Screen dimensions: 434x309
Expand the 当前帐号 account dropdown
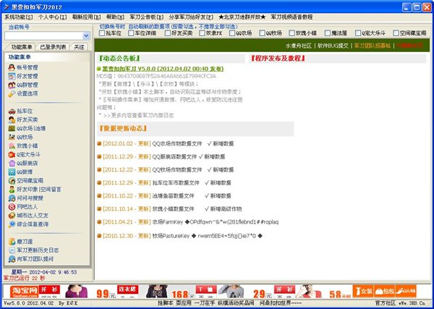coord(86,35)
